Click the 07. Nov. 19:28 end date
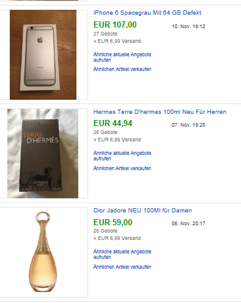The height and width of the screenshot is (303, 241). (x=188, y=125)
